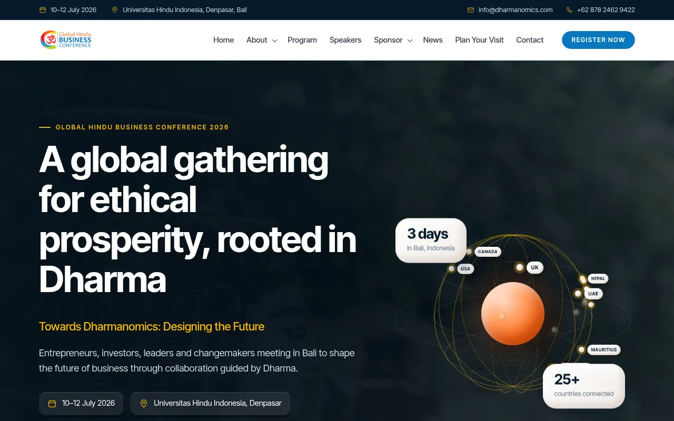This screenshot has width=674, height=421.
Task: Expand the About dropdown chevron
Action: (274, 41)
